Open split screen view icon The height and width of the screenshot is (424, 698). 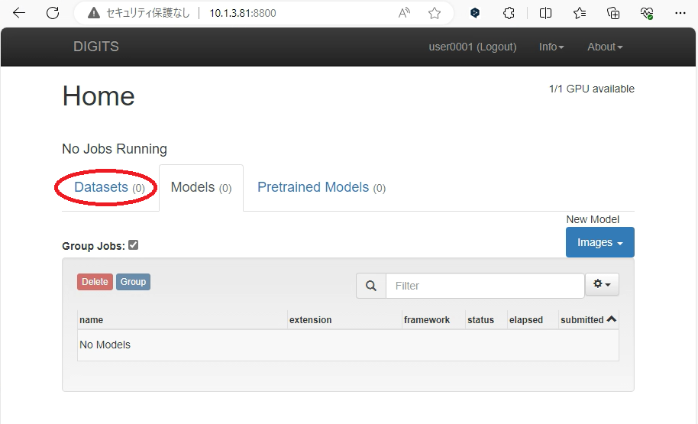pos(545,13)
